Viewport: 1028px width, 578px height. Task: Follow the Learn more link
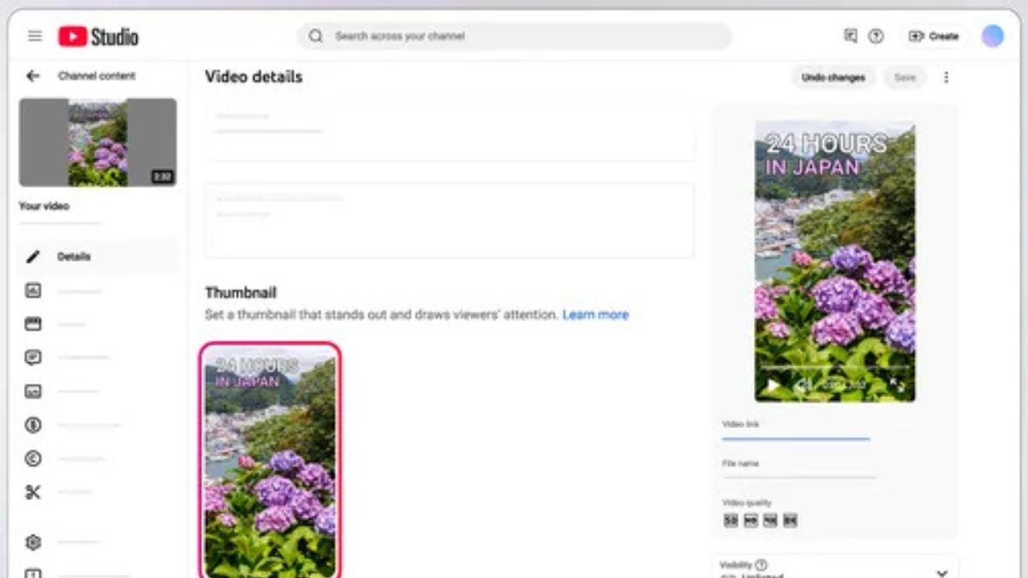click(x=595, y=314)
